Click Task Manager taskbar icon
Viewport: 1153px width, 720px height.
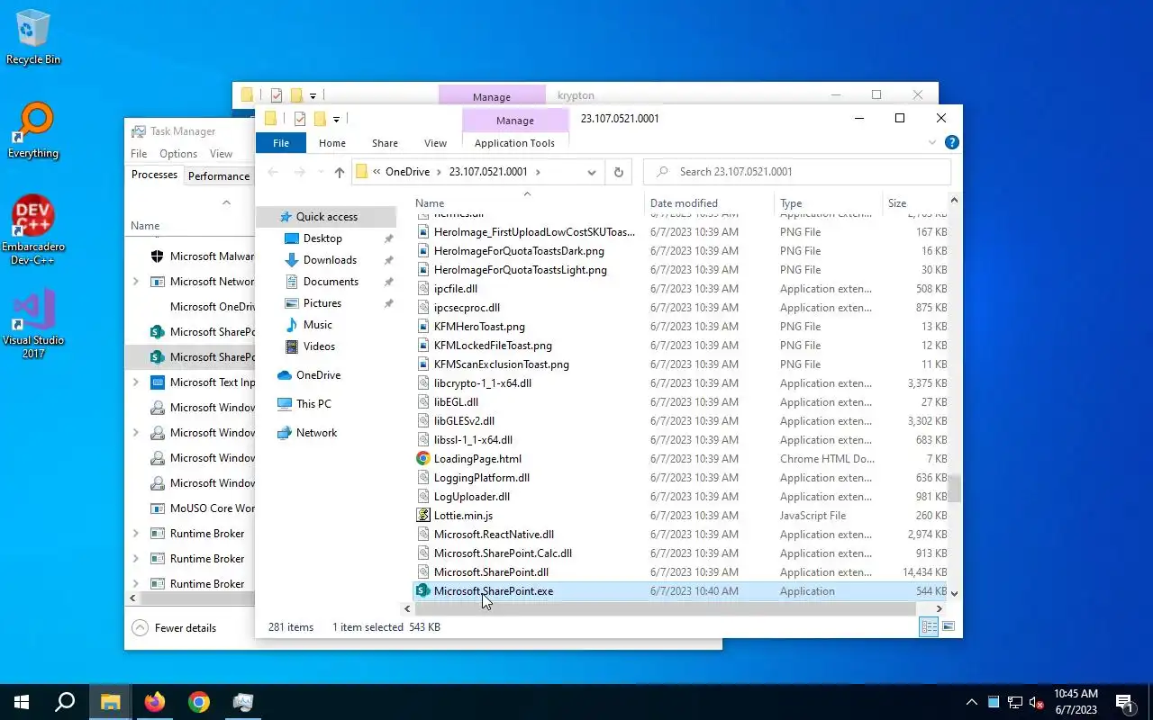pyautogui.click(x=243, y=702)
